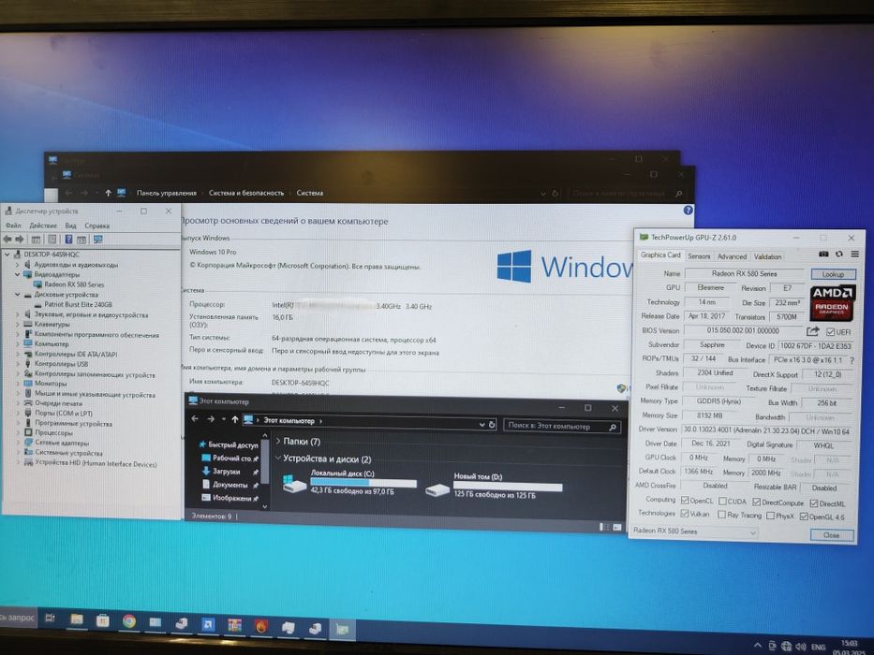Open Файл menu in Device Manager
Screen dimensions: 874x655
13,226
